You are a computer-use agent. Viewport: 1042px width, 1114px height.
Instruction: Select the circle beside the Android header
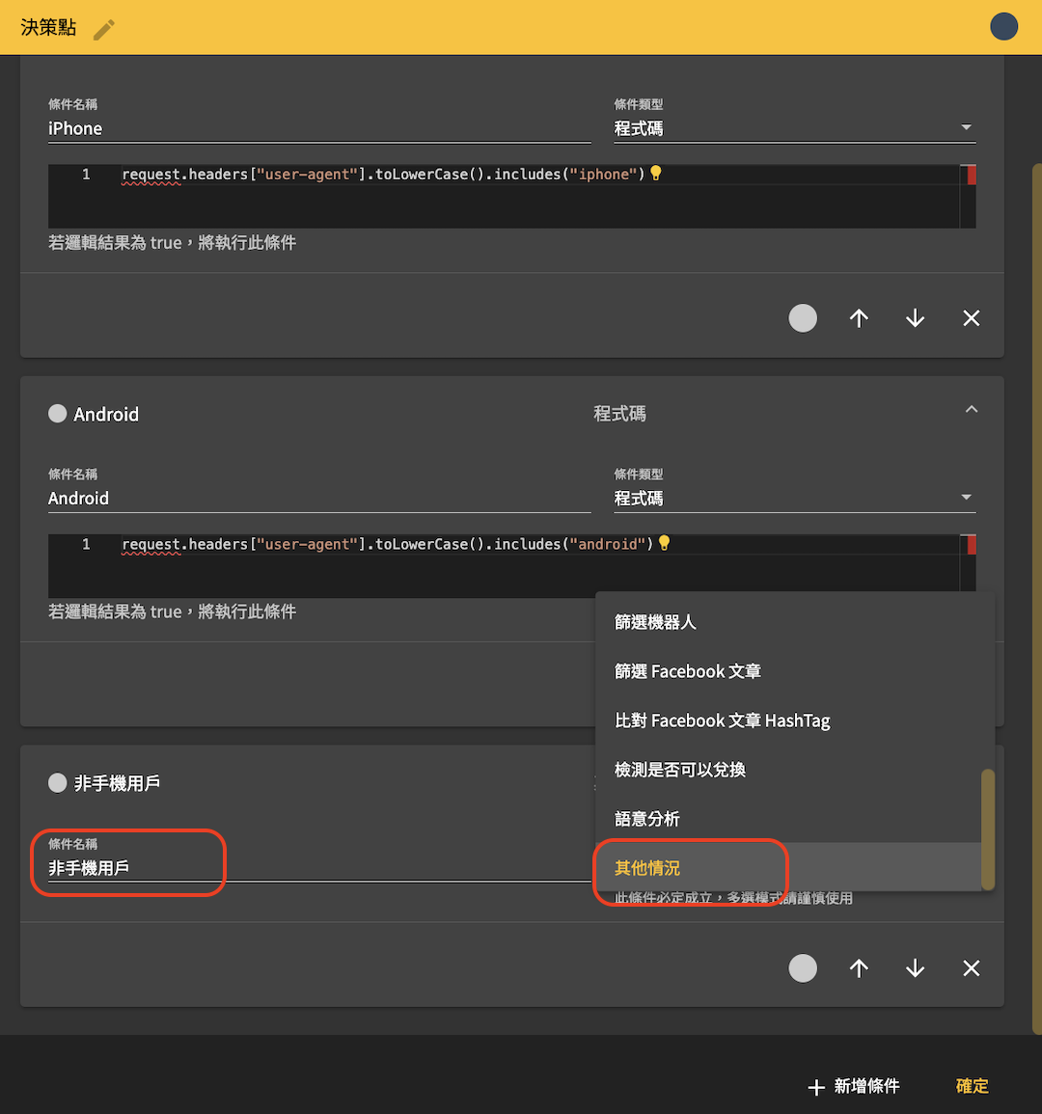pyautogui.click(x=58, y=414)
